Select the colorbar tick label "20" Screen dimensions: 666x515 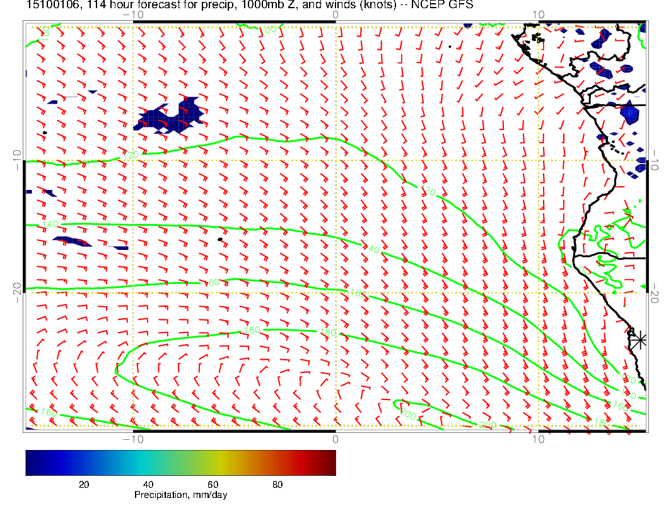coord(84,485)
